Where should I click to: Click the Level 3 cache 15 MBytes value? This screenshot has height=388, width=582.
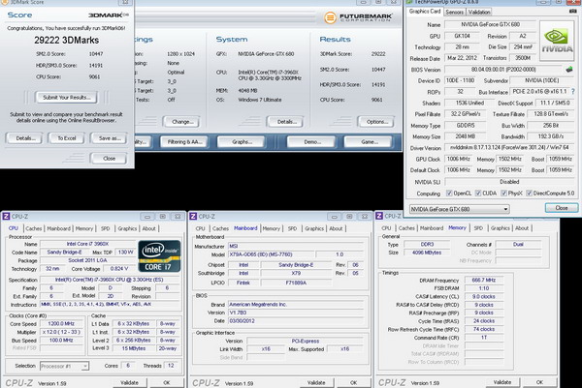click(134, 348)
